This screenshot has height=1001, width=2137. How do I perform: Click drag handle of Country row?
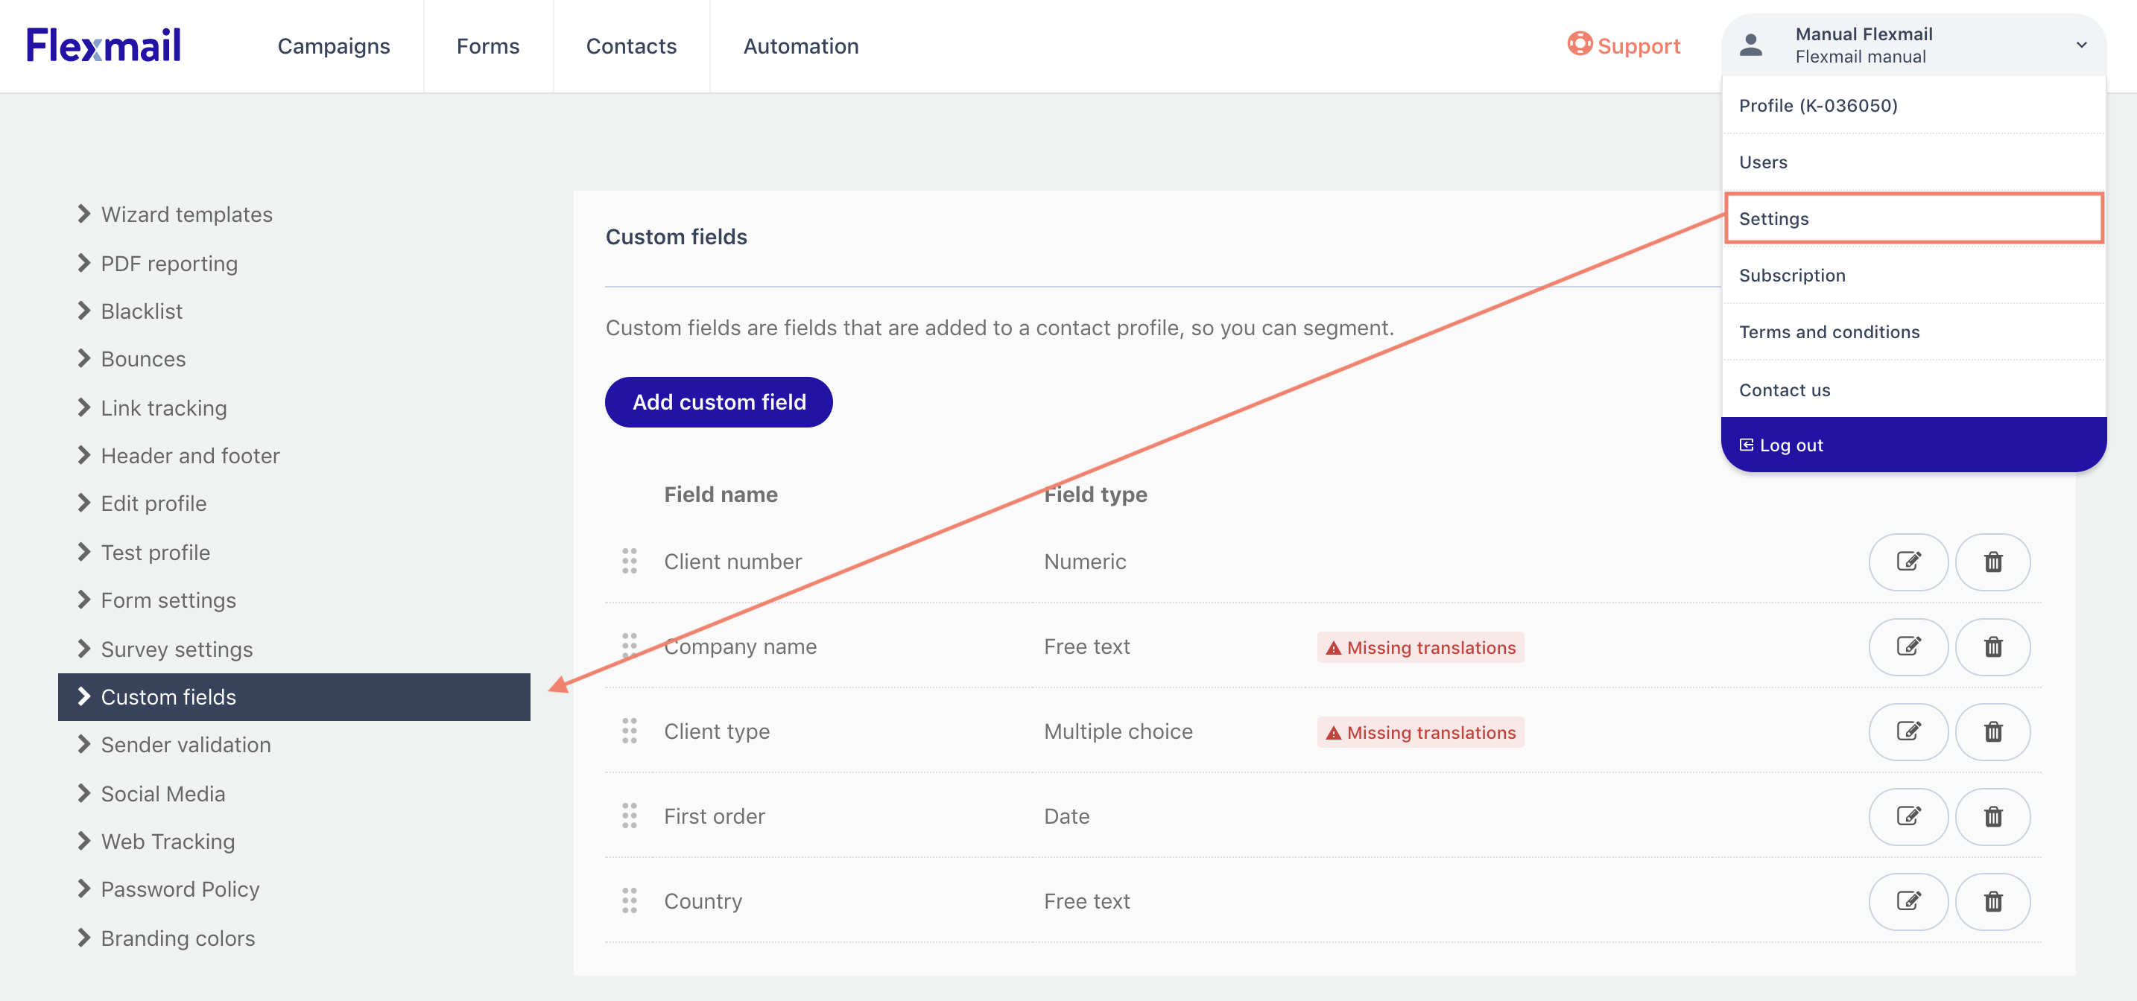[630, 900]
